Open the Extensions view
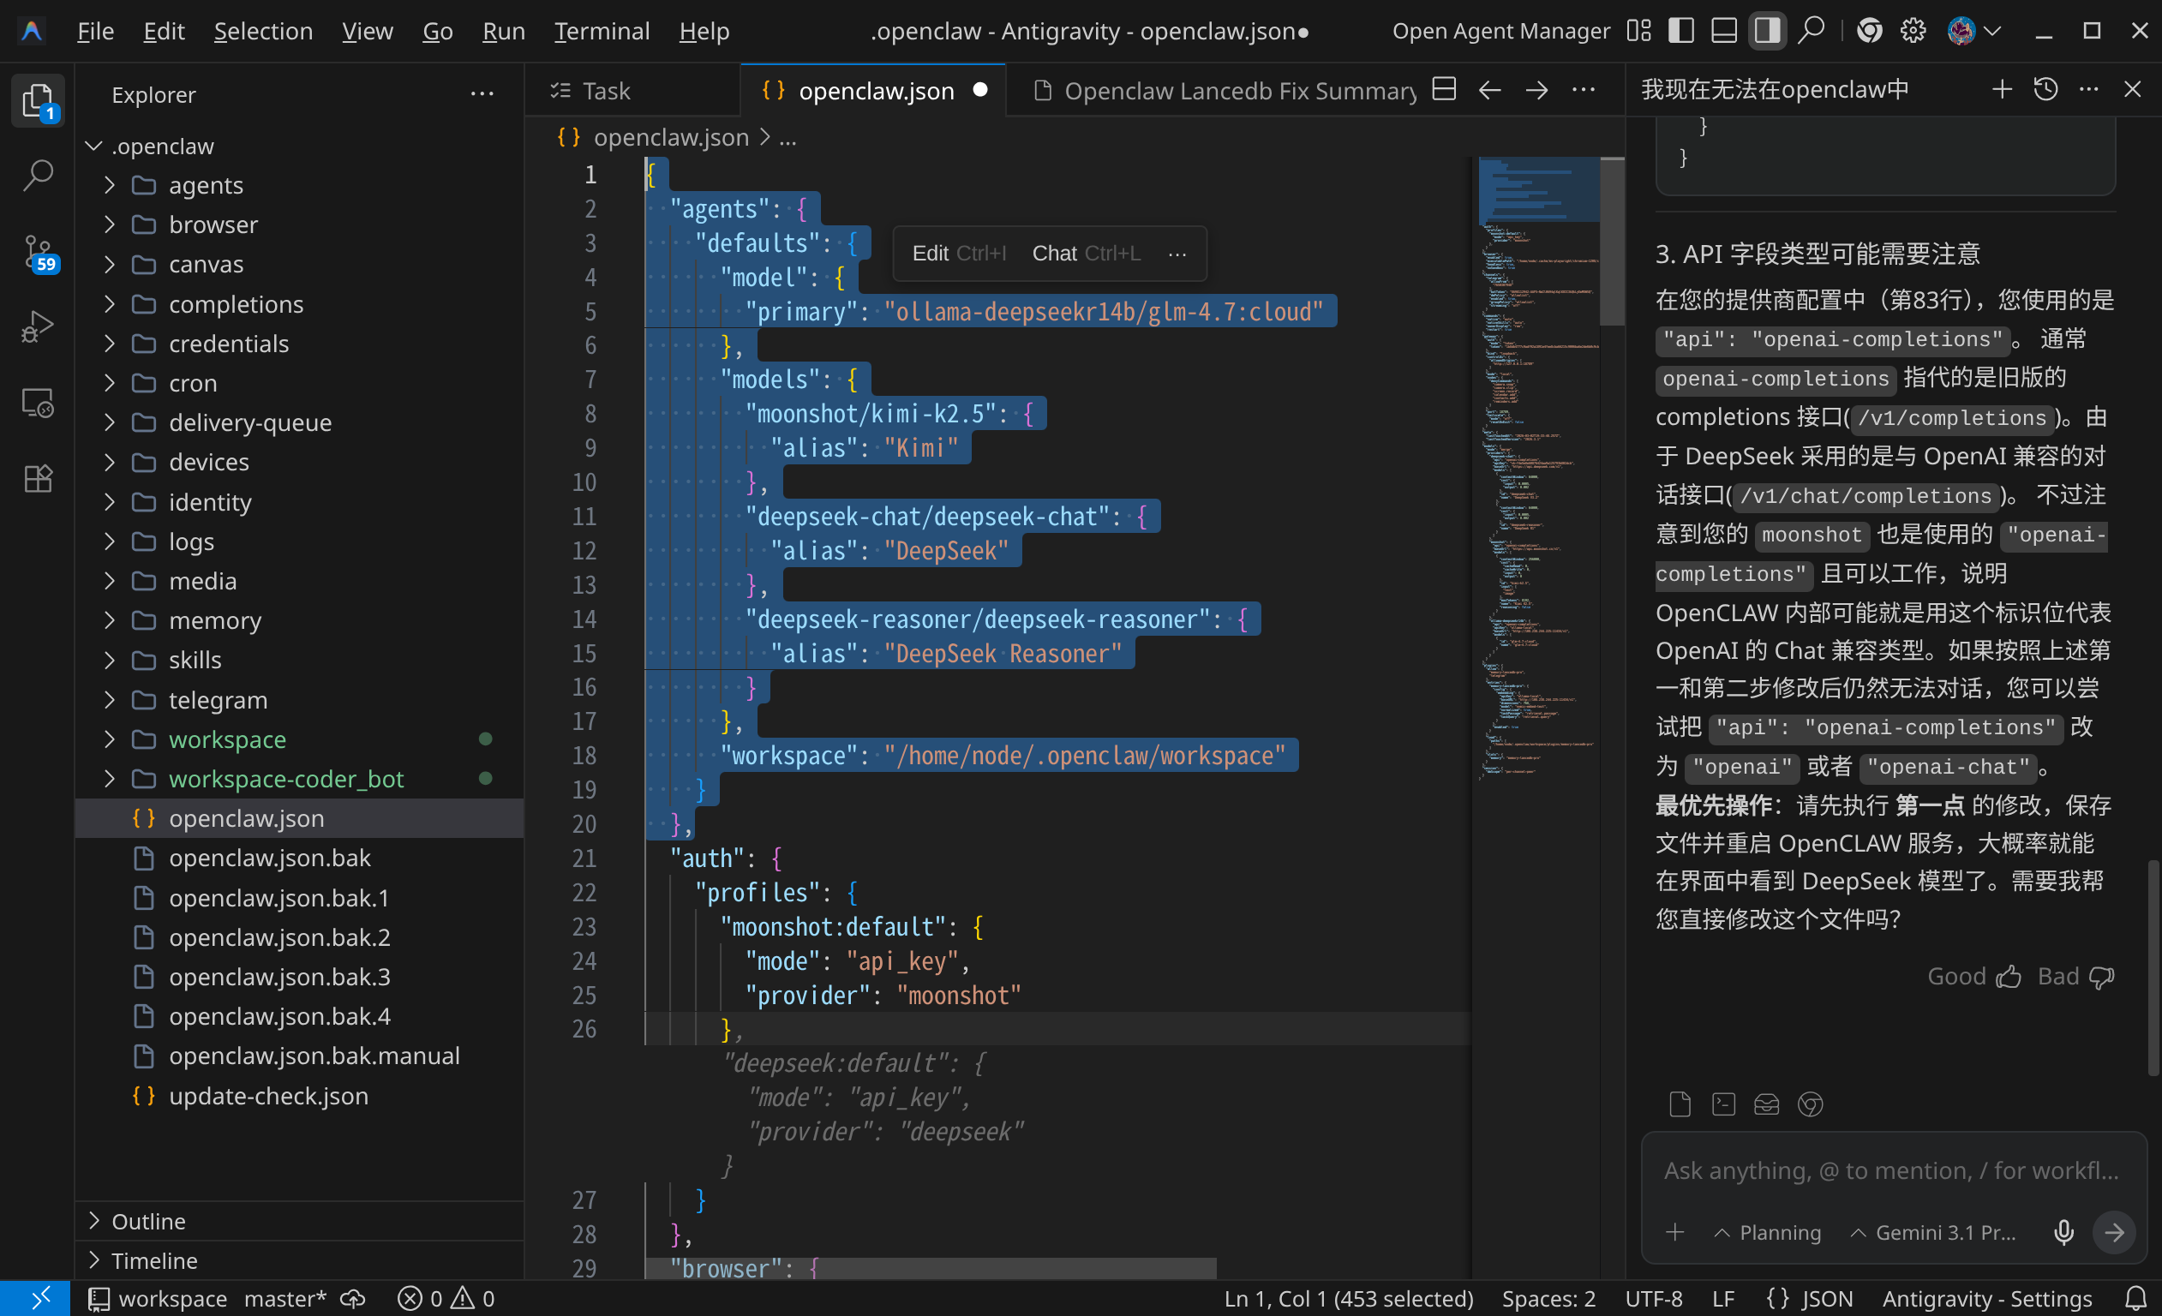 [38, 479]
